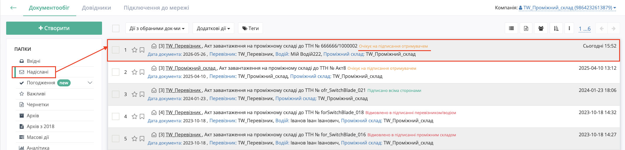This screenshot has height=150, width=625.
Task: Click the Теги button
Action: [250, 28]
